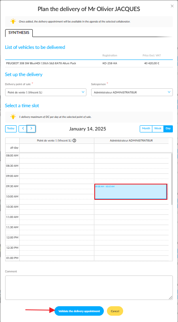The image size is (178, 322).
Task: Open the Delivery point of sale dropdown
Action: 46,92
